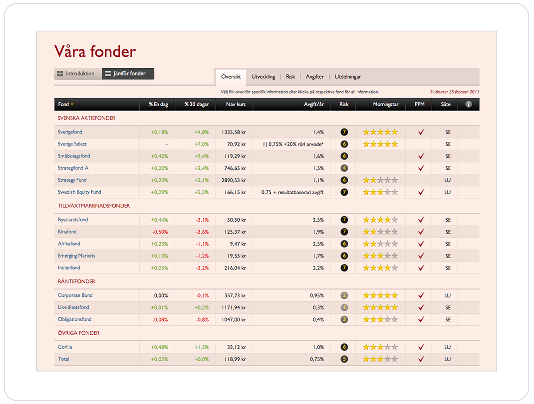Viewport: 534px width, 404px height.
Task: Click the TILLVÄXTMARKNADSFONDER section heading
Action: (x=94, y=206)
